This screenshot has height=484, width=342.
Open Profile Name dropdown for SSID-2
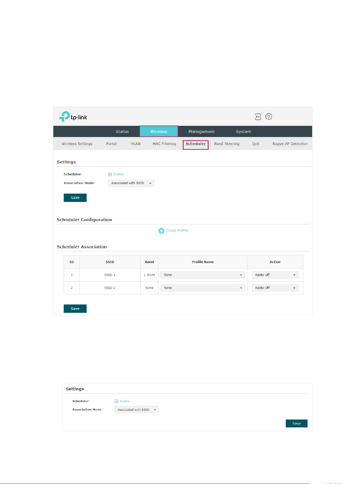point(203,288)
